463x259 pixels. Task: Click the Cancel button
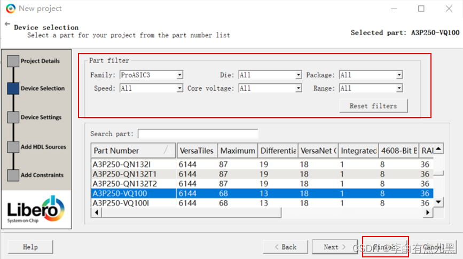click(434, 247)
